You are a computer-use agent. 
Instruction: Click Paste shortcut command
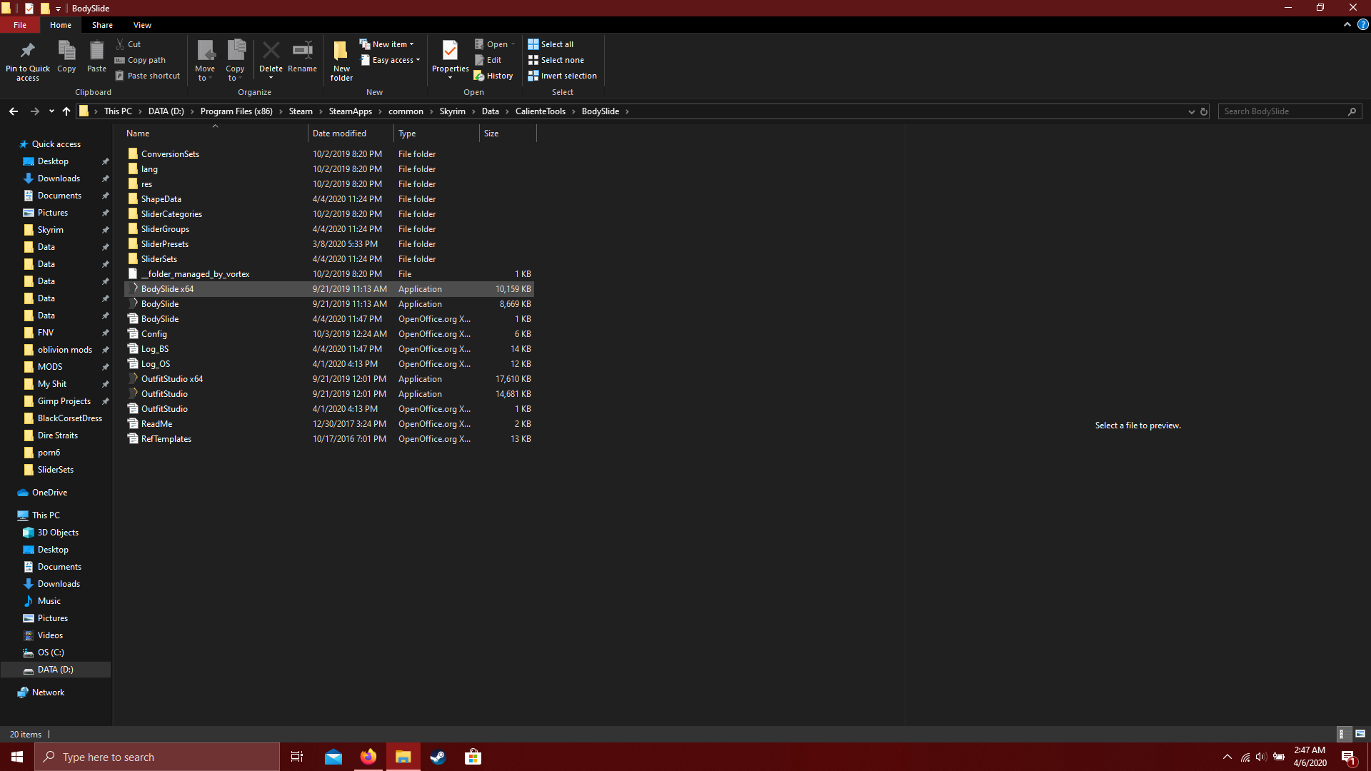pos(148,76)
